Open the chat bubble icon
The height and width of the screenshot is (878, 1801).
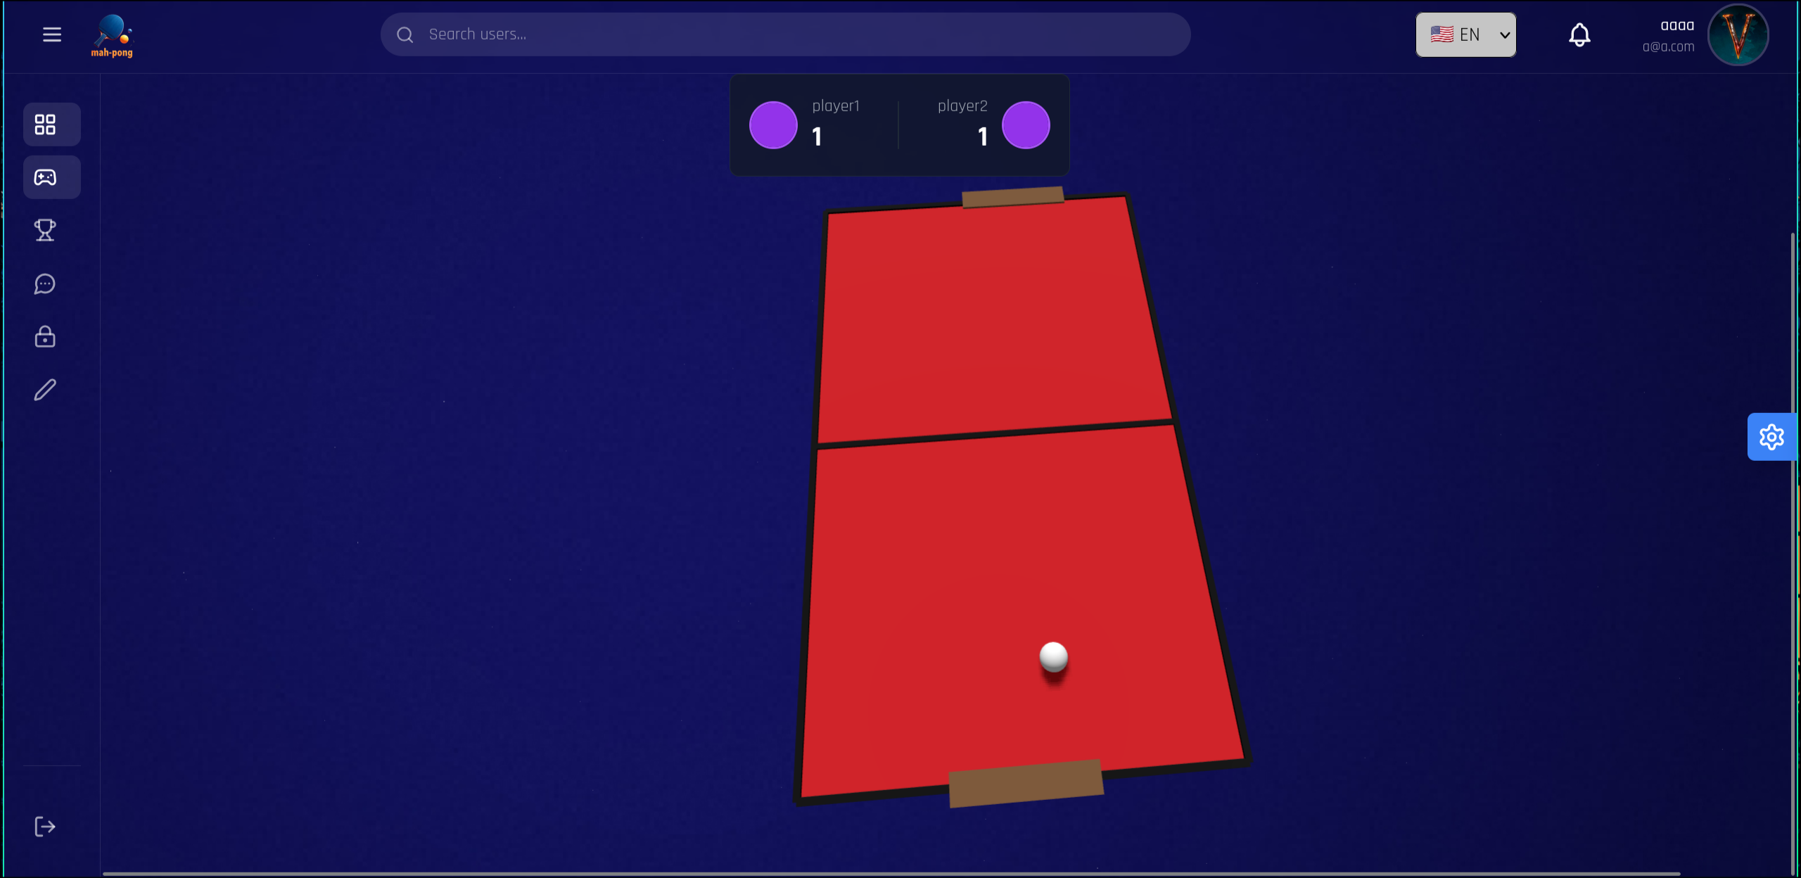coord(45,284)
